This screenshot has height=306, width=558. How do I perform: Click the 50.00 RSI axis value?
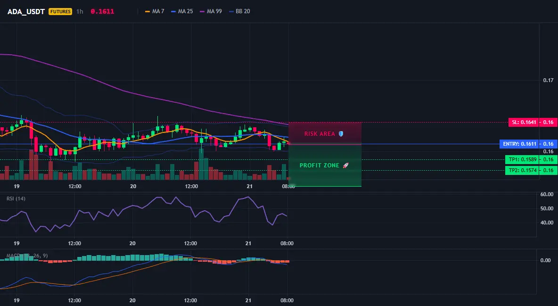[547, 208]
